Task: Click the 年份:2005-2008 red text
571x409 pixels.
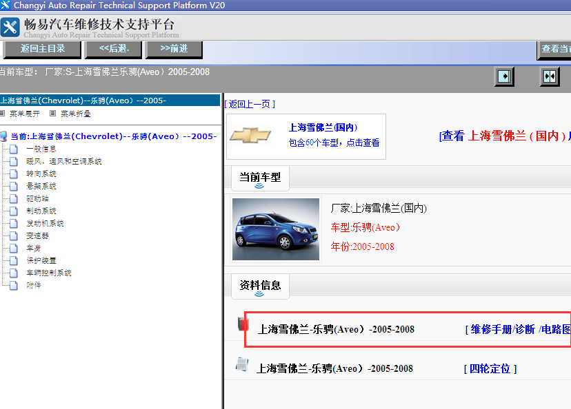Action: (362, 247)
